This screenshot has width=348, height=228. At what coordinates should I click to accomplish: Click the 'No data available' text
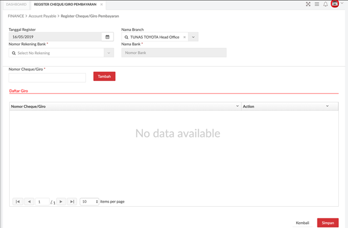click(x=178, y=133)
